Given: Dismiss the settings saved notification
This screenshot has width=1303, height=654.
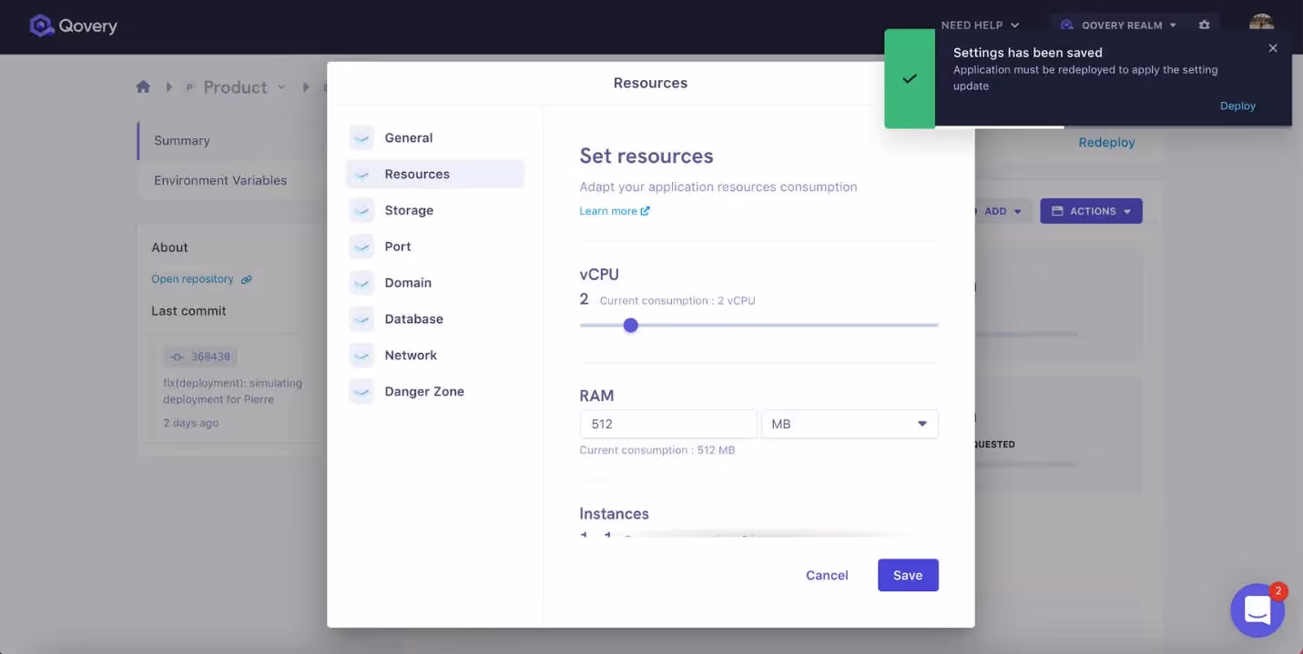Looking at the screenshot, I should pos(1273,48).
